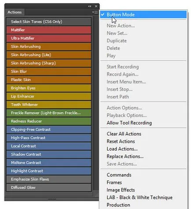Collapse the Actions panel with double-arrow icon

click(x=90, y=6)
